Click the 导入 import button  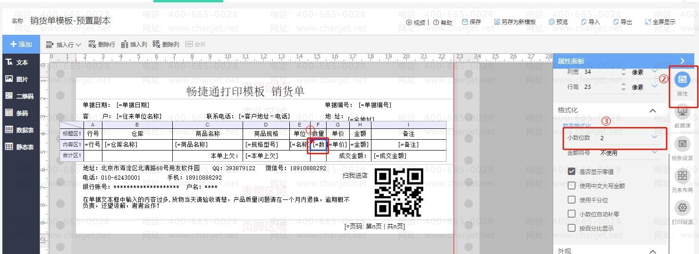[590, 22]
